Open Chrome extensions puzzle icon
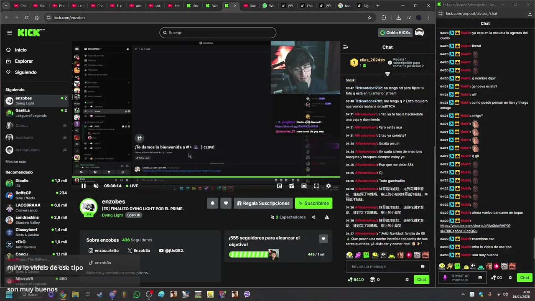 [384, 18]
